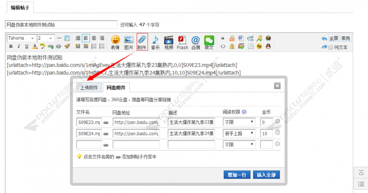Click the empty row's chain link icon

pos(106,145)
